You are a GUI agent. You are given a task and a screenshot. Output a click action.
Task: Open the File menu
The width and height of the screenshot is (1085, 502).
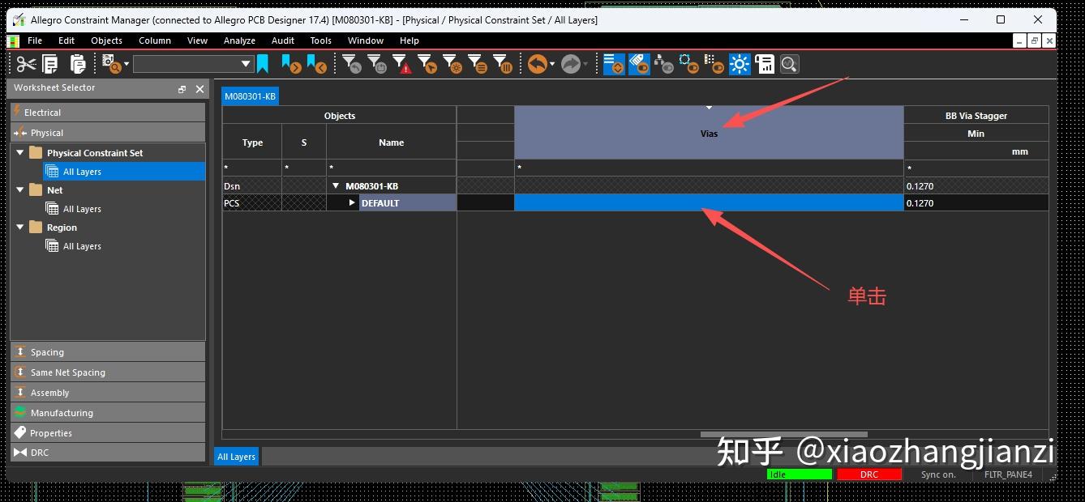click(x=35, y=40)
